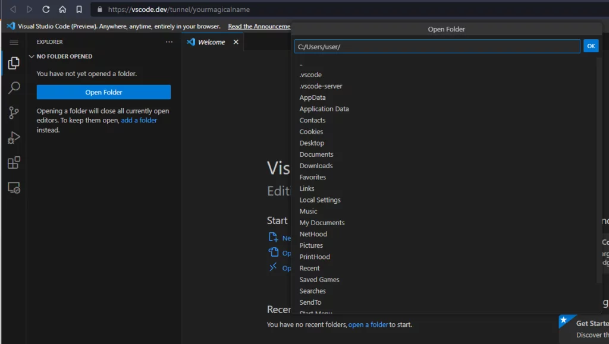Click the folder path input field
This screenshot has height=344, width=609.
tap(437, 46)
